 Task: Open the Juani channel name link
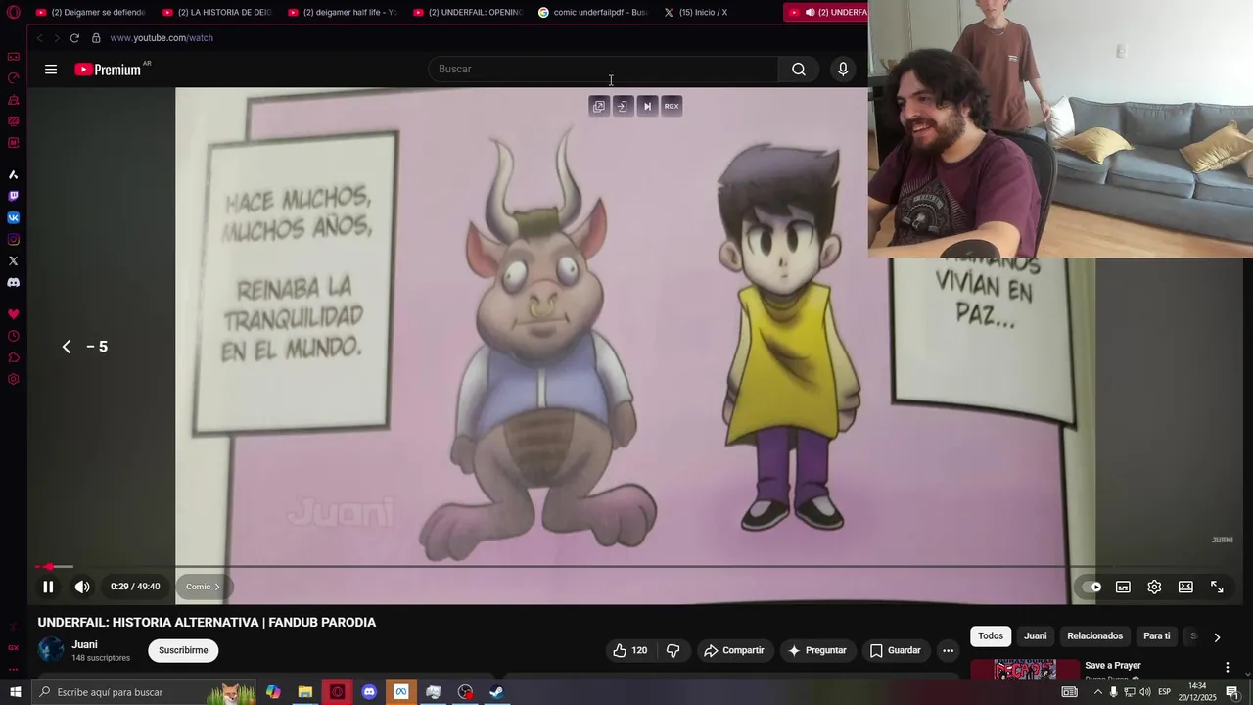tap(84, 644)
